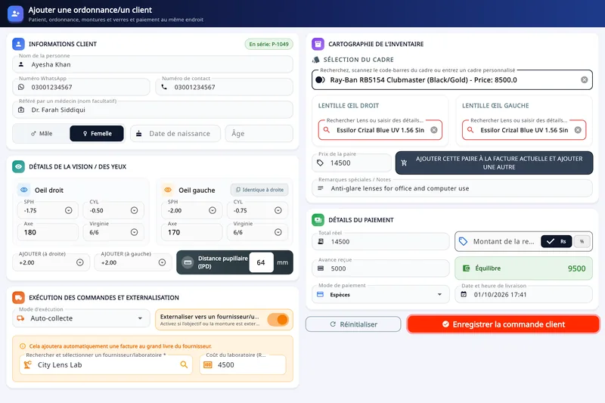
Task: Select the Mâle gender option
Action: click(x=42, y=133)
